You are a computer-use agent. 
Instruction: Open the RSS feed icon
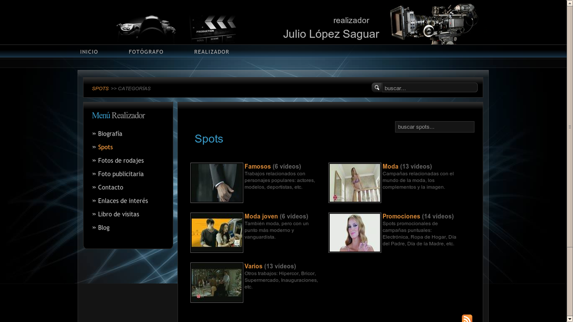467,318
